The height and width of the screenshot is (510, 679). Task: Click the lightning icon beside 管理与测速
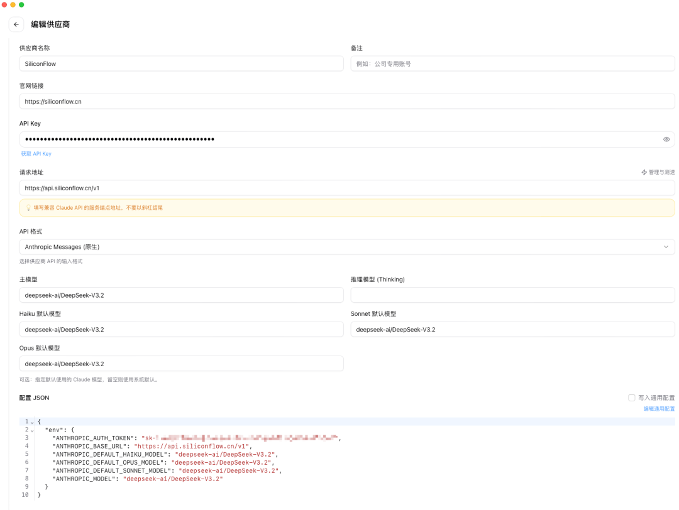click(644, 172)
